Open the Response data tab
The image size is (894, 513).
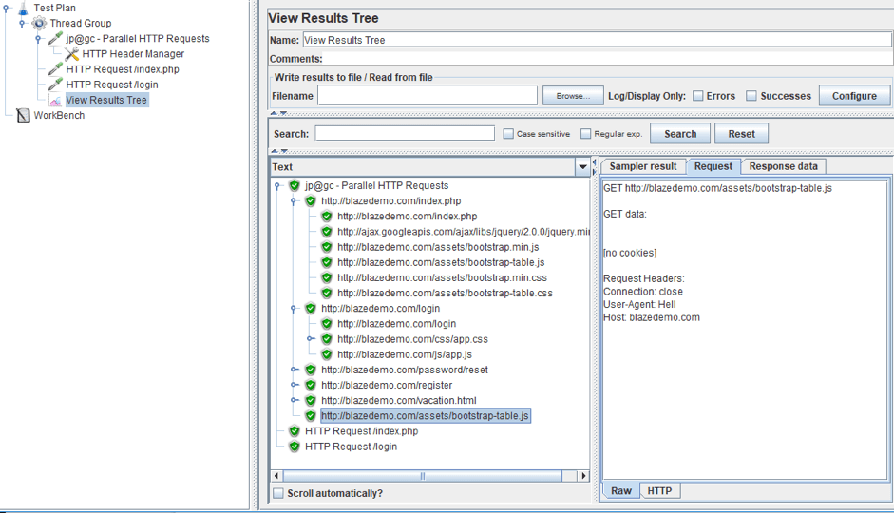point(783,166)
